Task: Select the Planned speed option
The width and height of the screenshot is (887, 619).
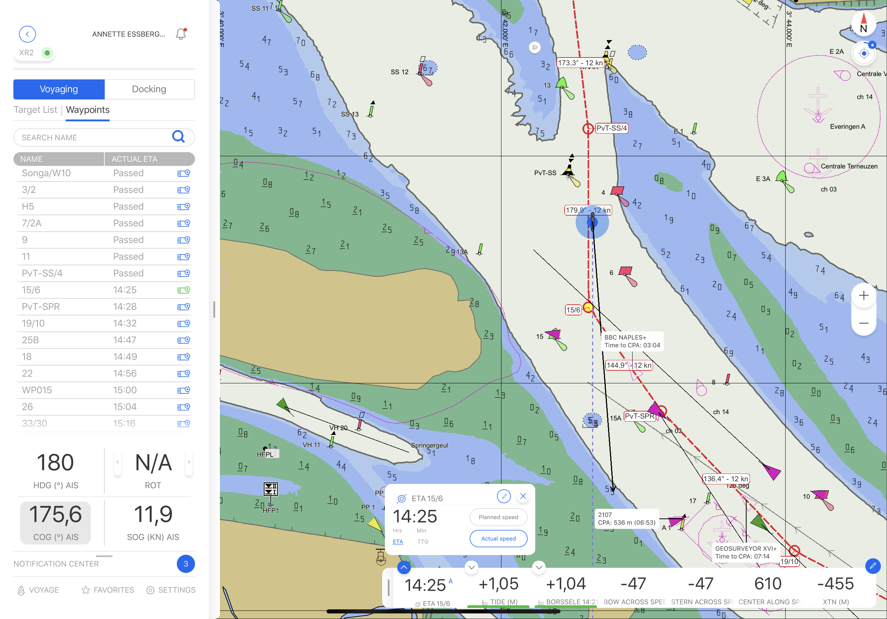Action: click(x=498, y=517)
